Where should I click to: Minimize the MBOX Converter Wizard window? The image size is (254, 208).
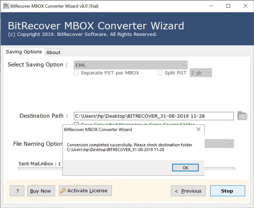pos(211,6)
